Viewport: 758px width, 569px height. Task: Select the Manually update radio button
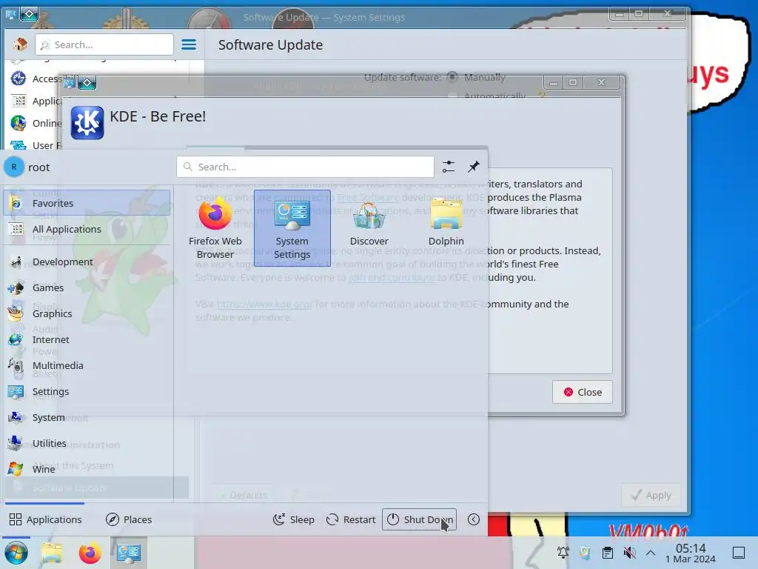452,77
